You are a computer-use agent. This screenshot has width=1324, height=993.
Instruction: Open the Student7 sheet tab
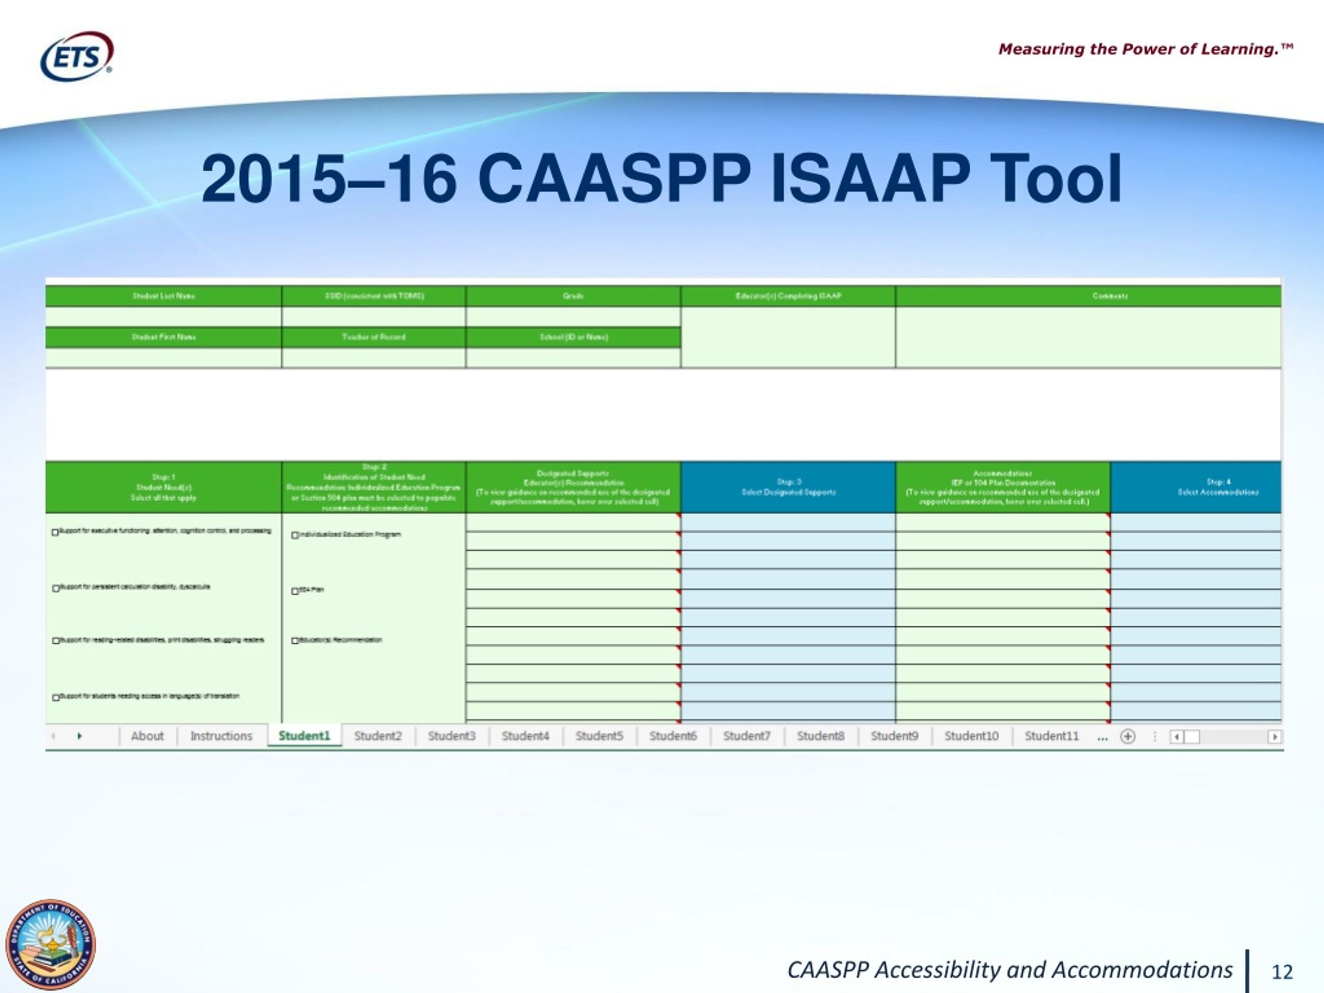(747, 736)
